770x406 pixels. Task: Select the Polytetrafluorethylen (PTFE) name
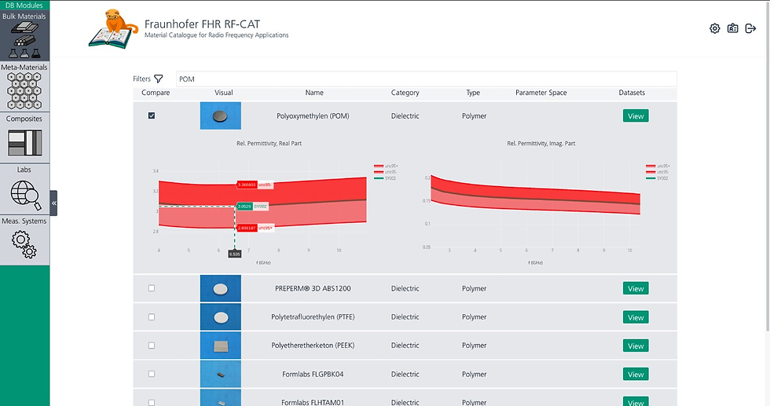313,317
